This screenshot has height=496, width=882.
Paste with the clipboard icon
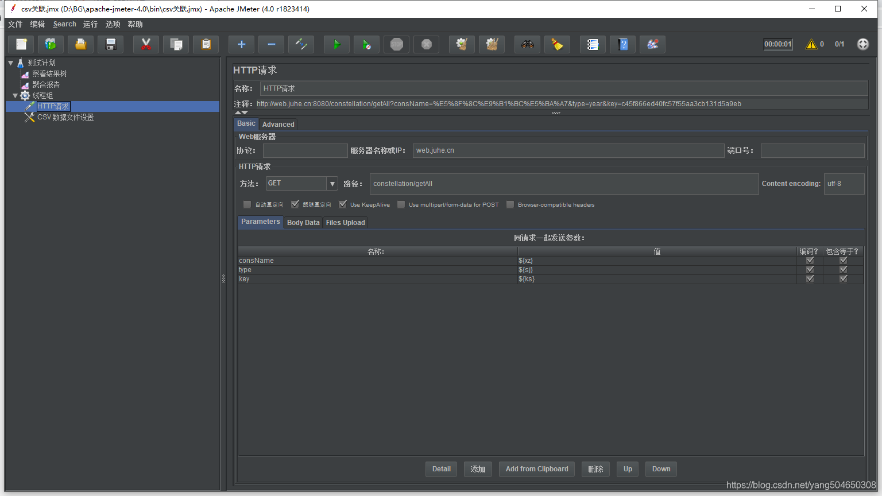pos(206,44)
